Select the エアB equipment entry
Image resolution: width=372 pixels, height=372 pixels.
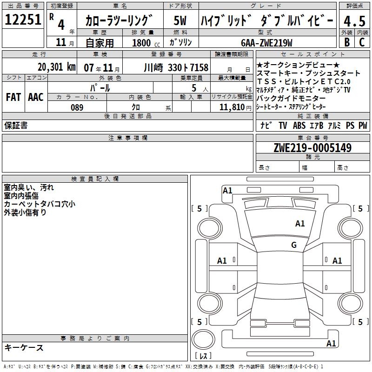pyautogui.click(x=317, y=125)
